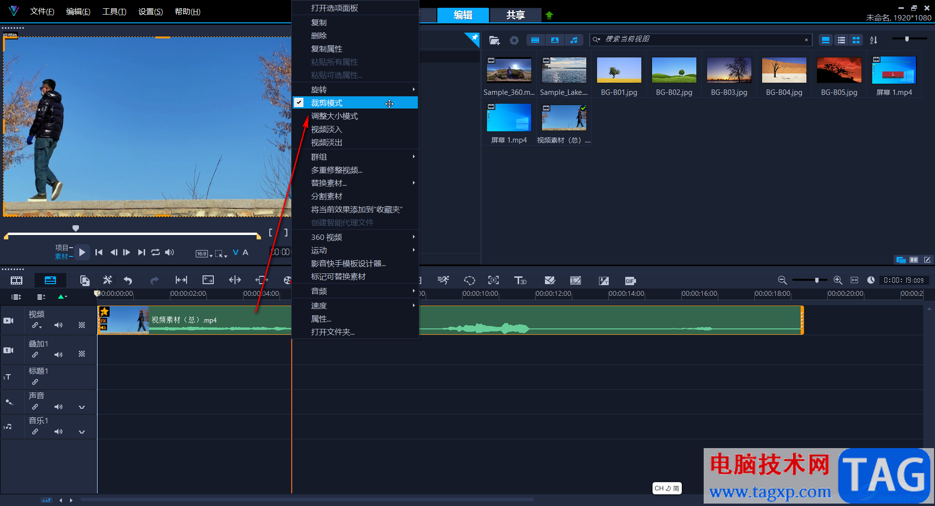
Task: Open the record/capture option tool
Action: point(85,280)
